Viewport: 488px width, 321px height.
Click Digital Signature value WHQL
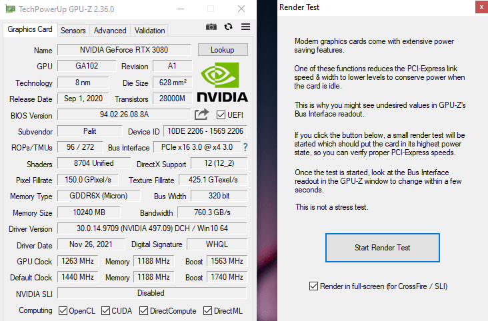tap(217, 244)
